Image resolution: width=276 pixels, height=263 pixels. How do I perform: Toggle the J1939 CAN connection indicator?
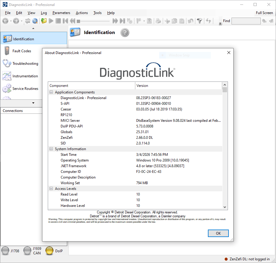pos(27,251)
